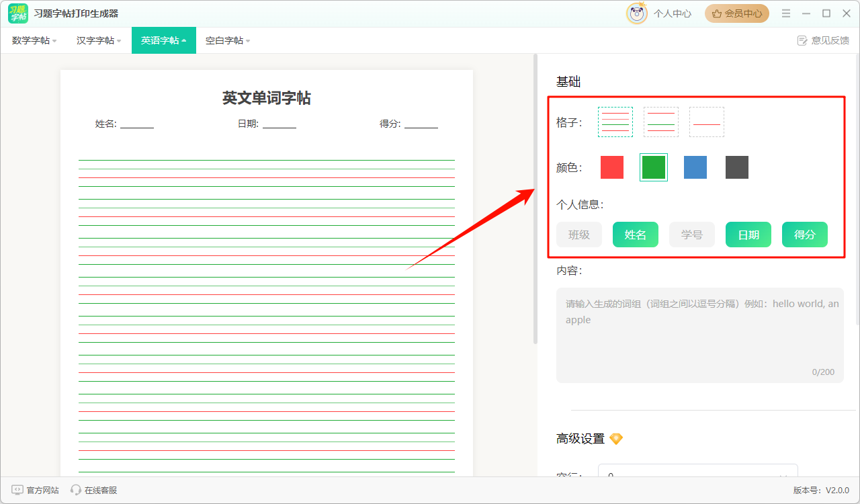Open the hamburger menu icon
This screenshot has height=504, width=860.
tap(786, 13)
